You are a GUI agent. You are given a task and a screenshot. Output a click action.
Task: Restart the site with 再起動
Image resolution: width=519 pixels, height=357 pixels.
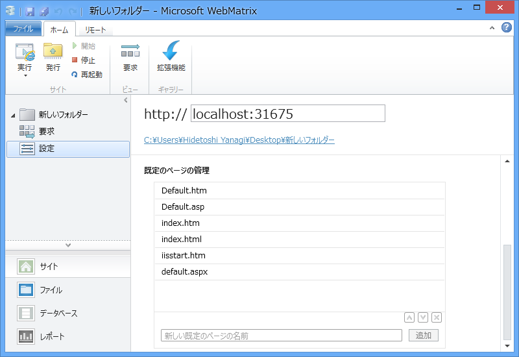(87, 75)
